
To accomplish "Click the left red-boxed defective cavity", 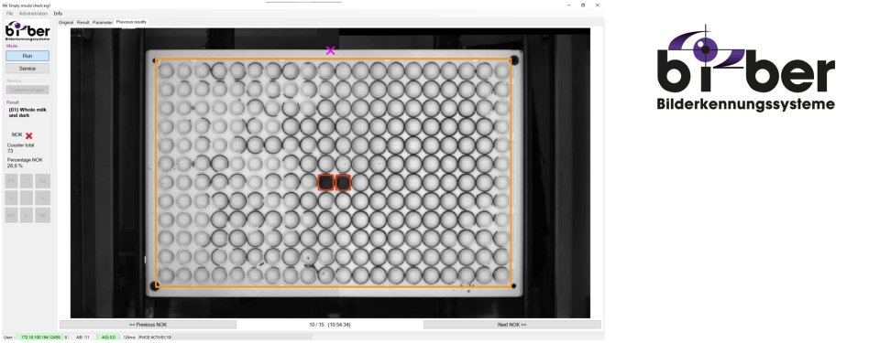I will 325,182.
